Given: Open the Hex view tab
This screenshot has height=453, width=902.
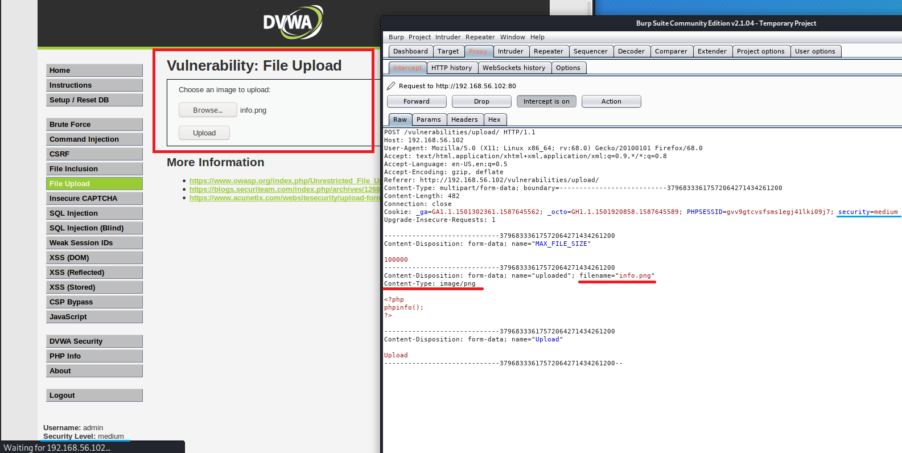Looking at the screenshot, I should click(495, 120).
